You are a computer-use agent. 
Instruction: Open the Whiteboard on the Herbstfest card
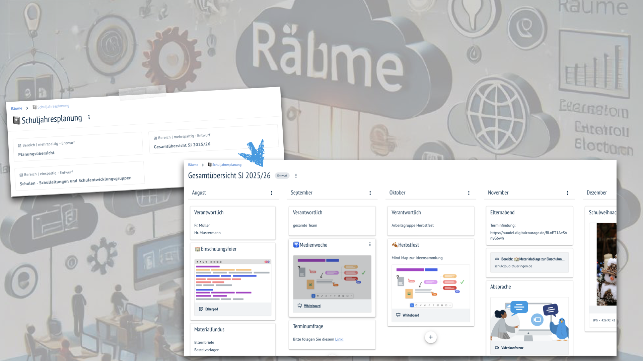click(x=411, y=315)
